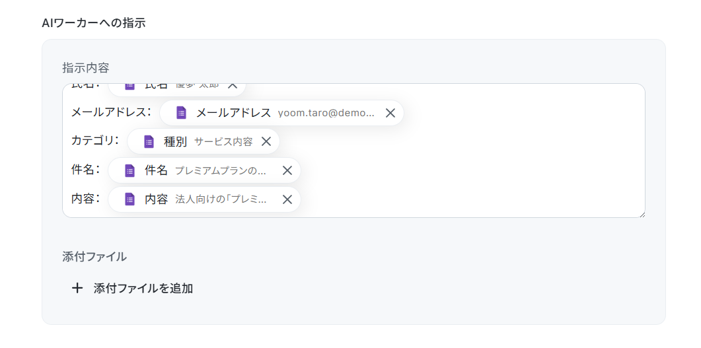
Task: Click the 添付ファイル section label
Action: [94, 256]
